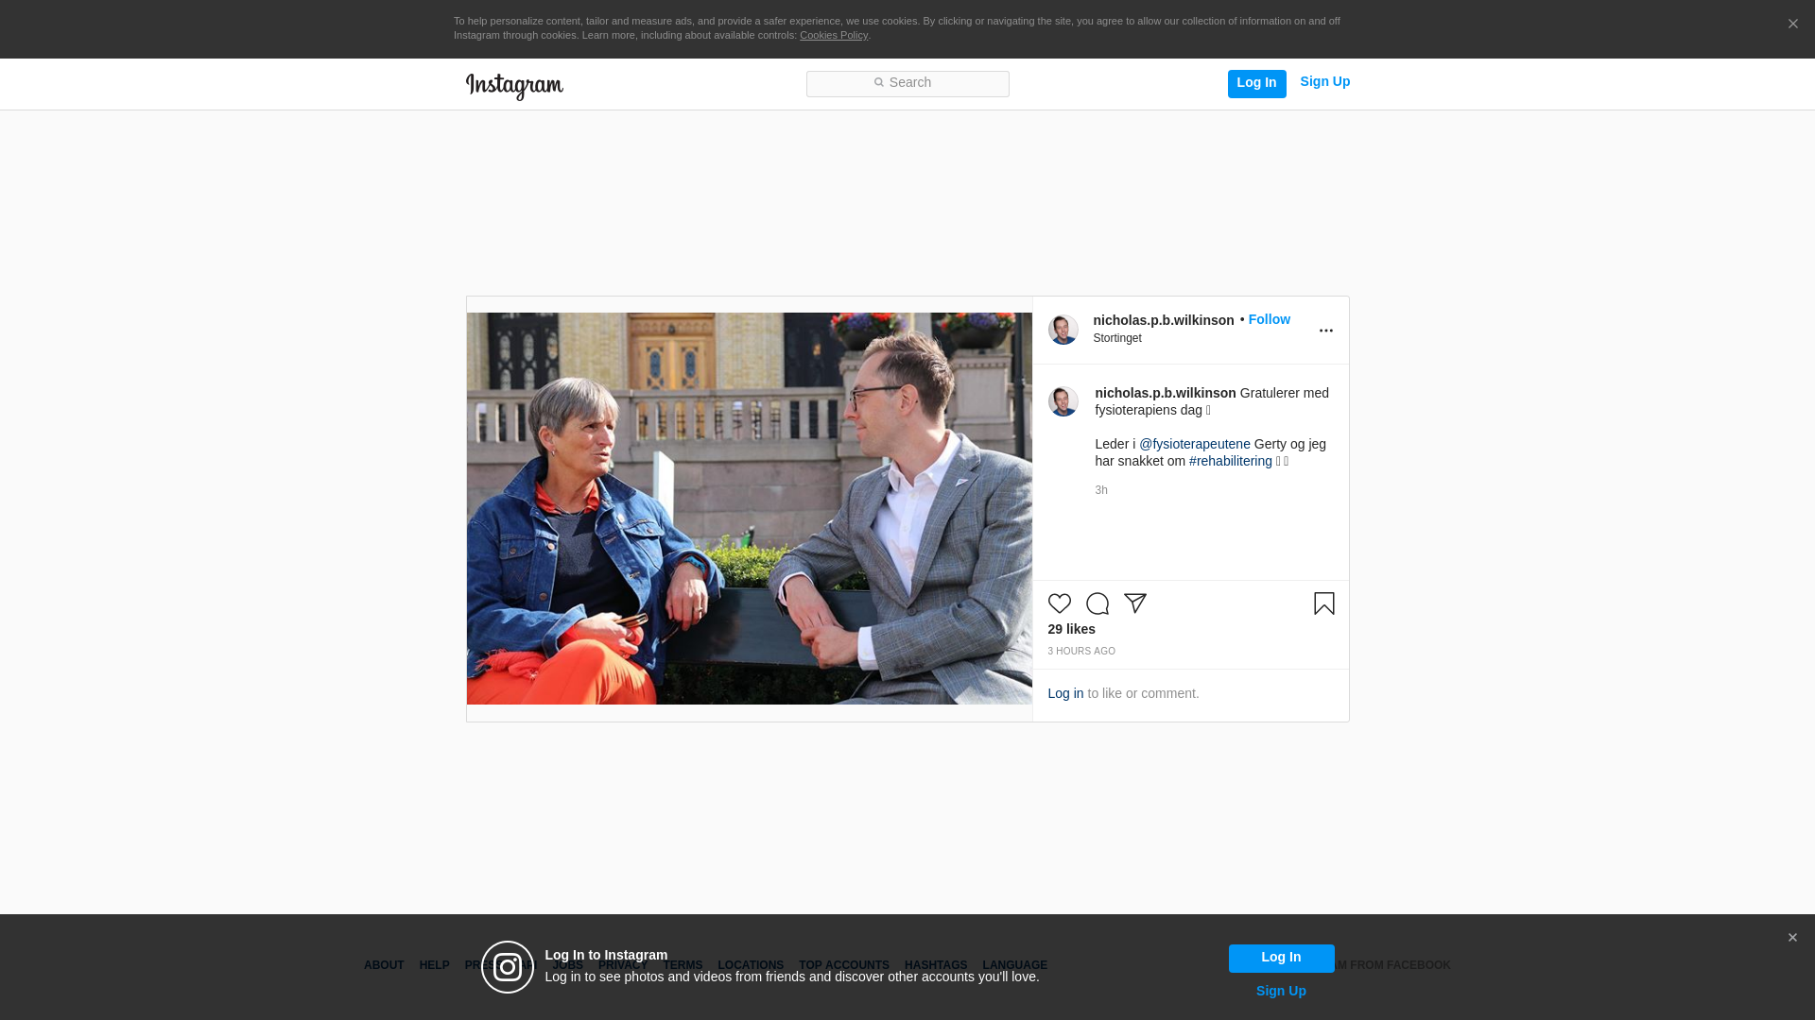Viewport: 1815px width, 1020px height.
Task: Click Sign Up link in bottom banner
Action: (1281, 991)
